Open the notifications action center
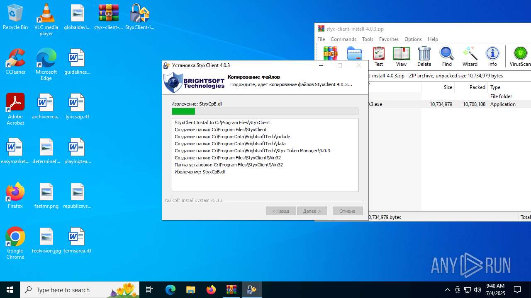 [x=517, y=290]
